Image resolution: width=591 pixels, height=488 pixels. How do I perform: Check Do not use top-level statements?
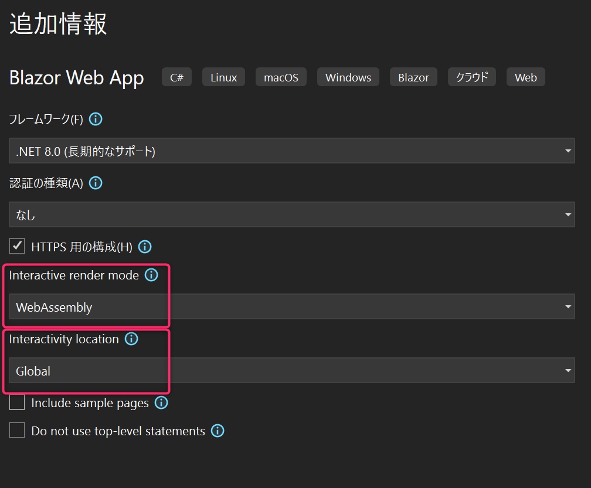click(x=17, y=430)
